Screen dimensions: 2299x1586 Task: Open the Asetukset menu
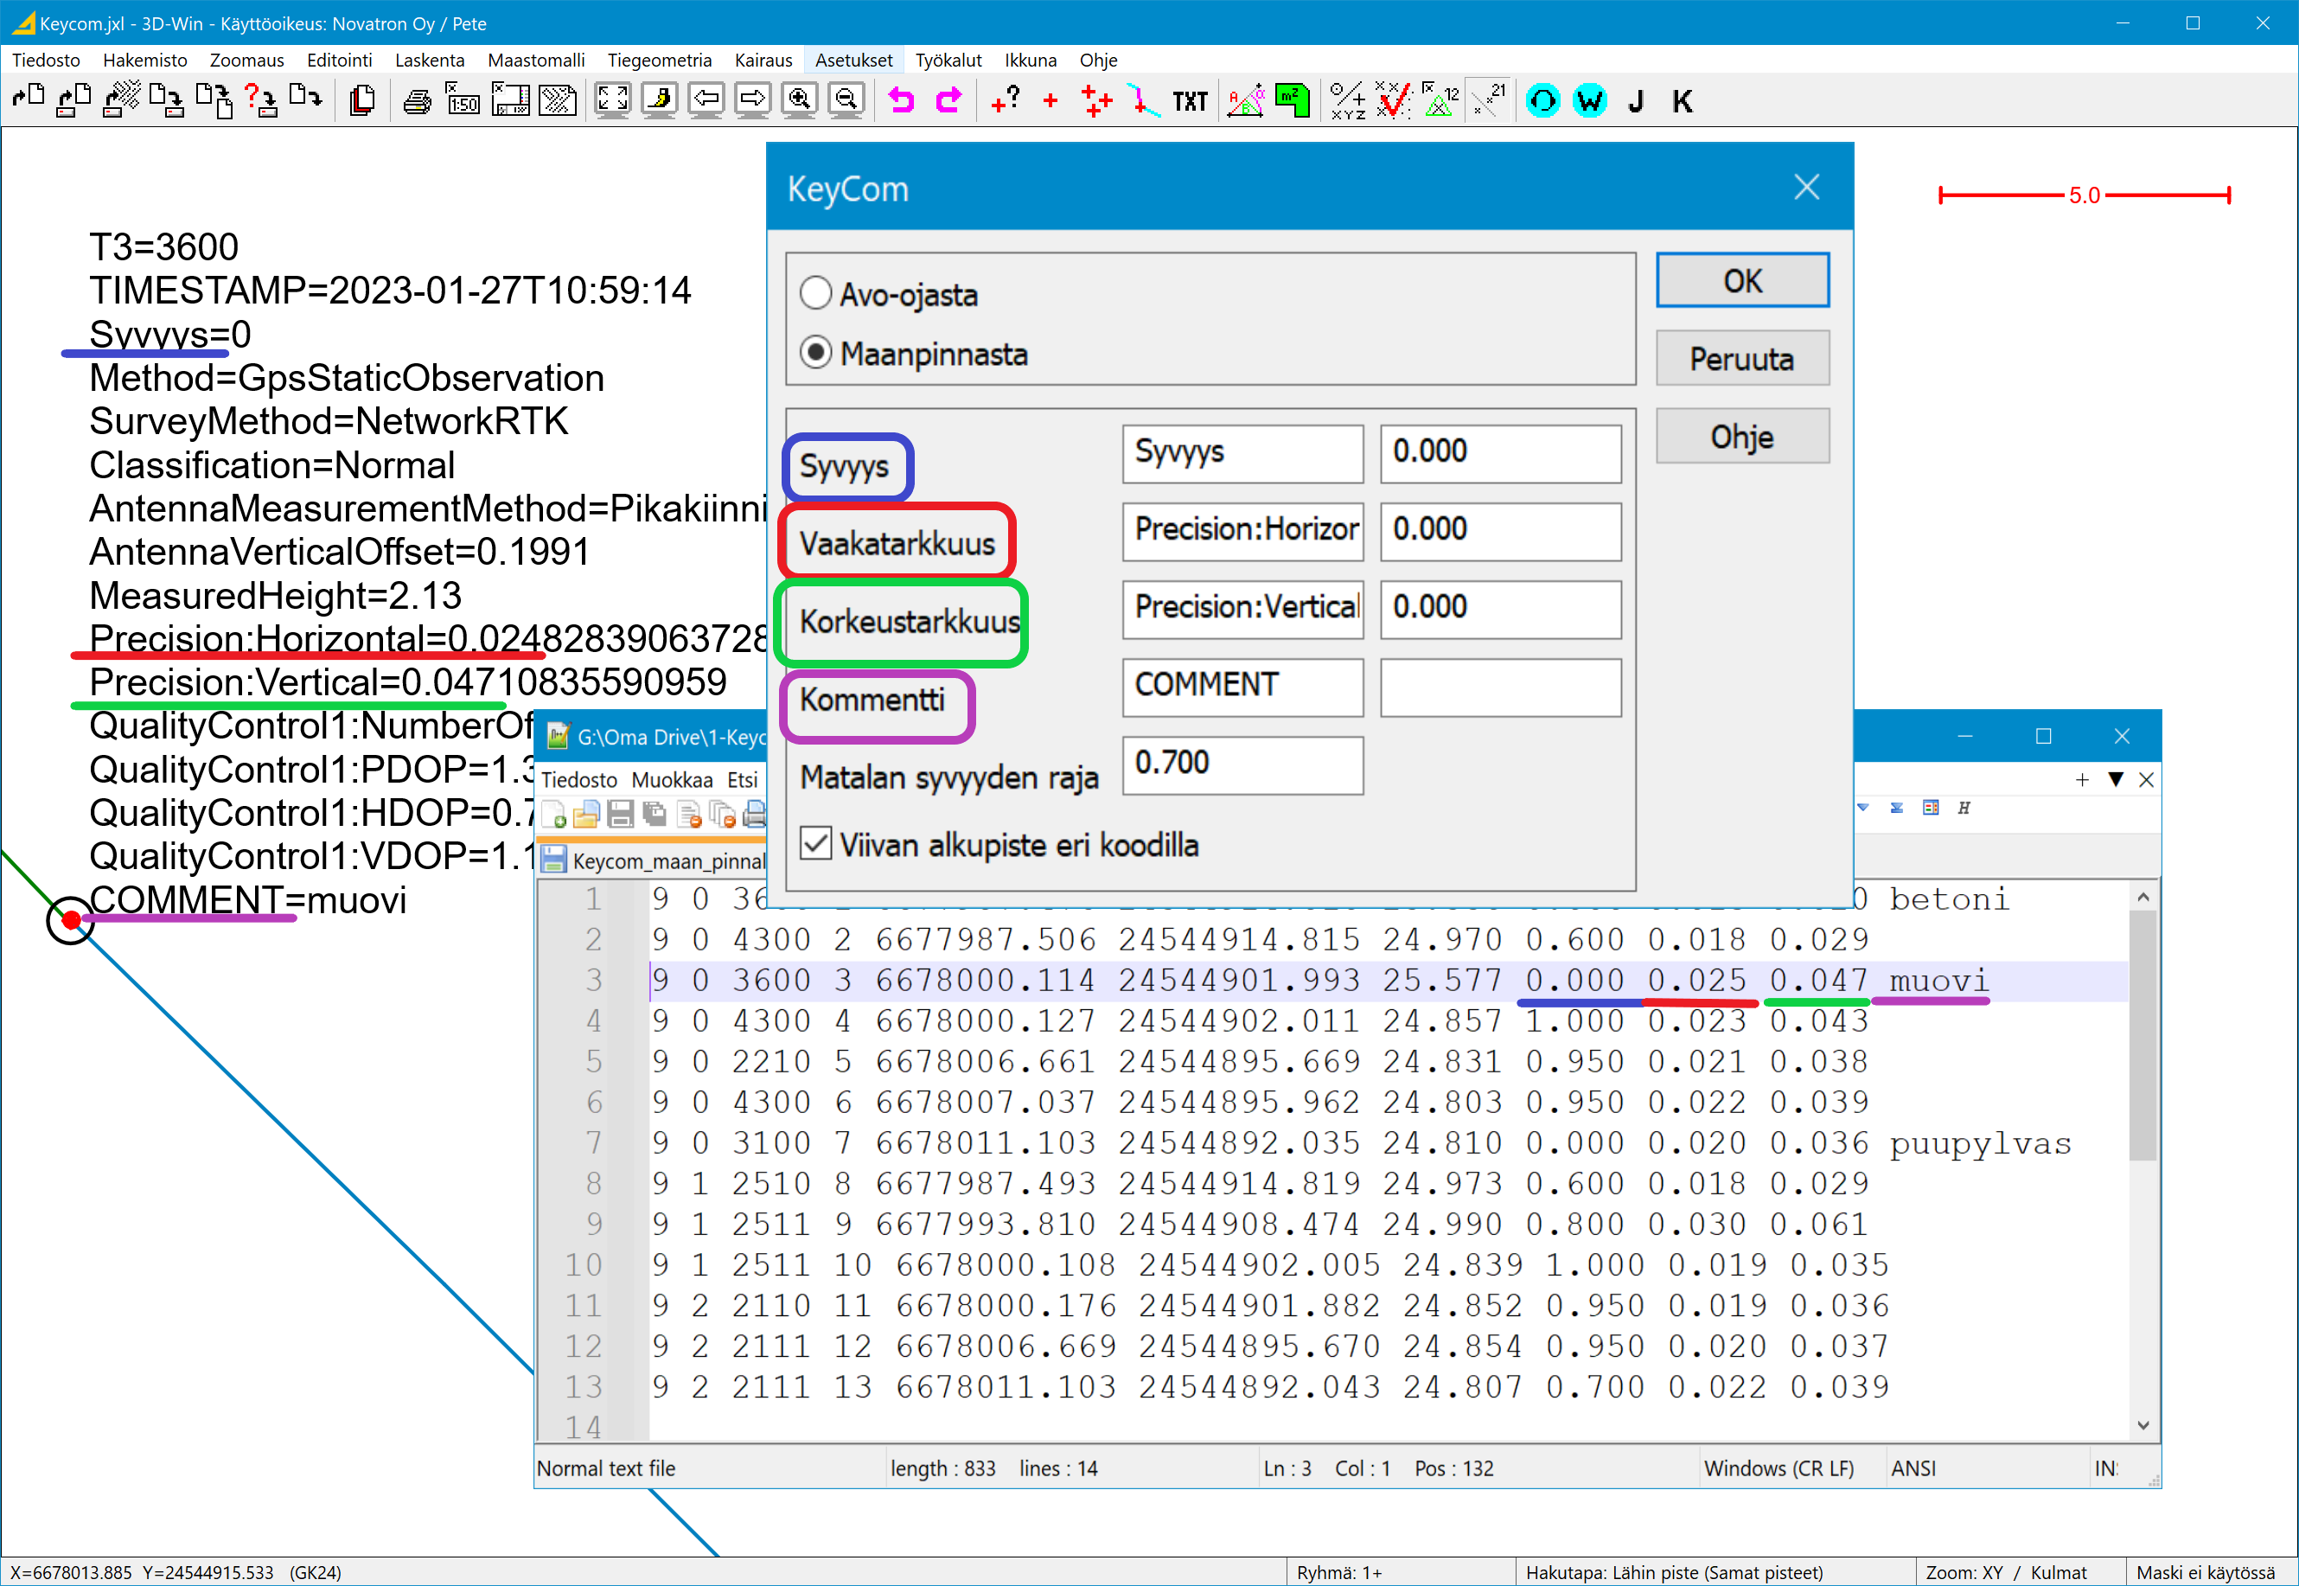point(853,60)
